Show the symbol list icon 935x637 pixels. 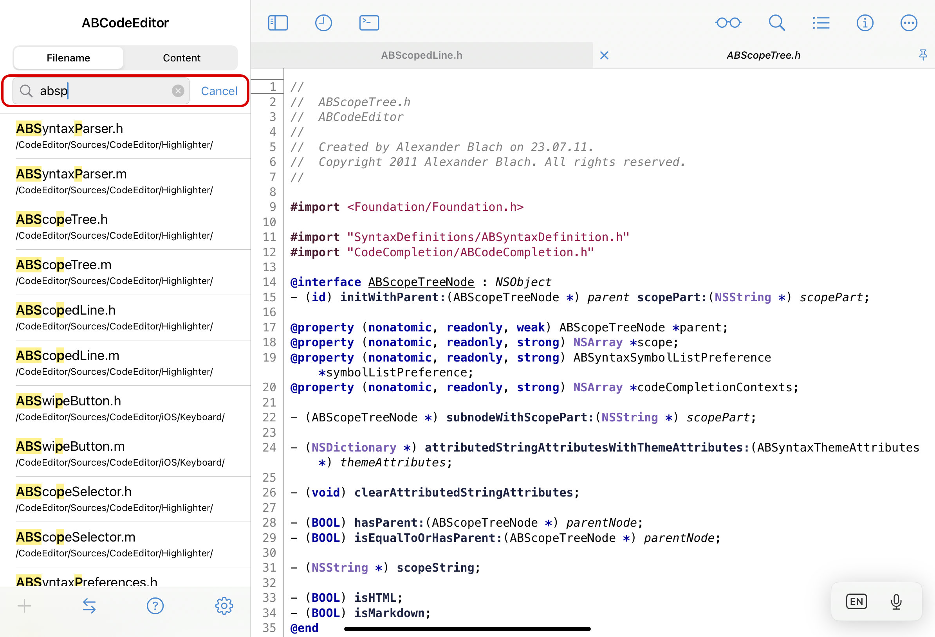click(821, 23)
